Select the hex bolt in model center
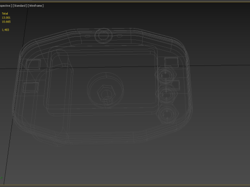Image resolution: width=250 pixels, height=187 pixels. [106, 94]
